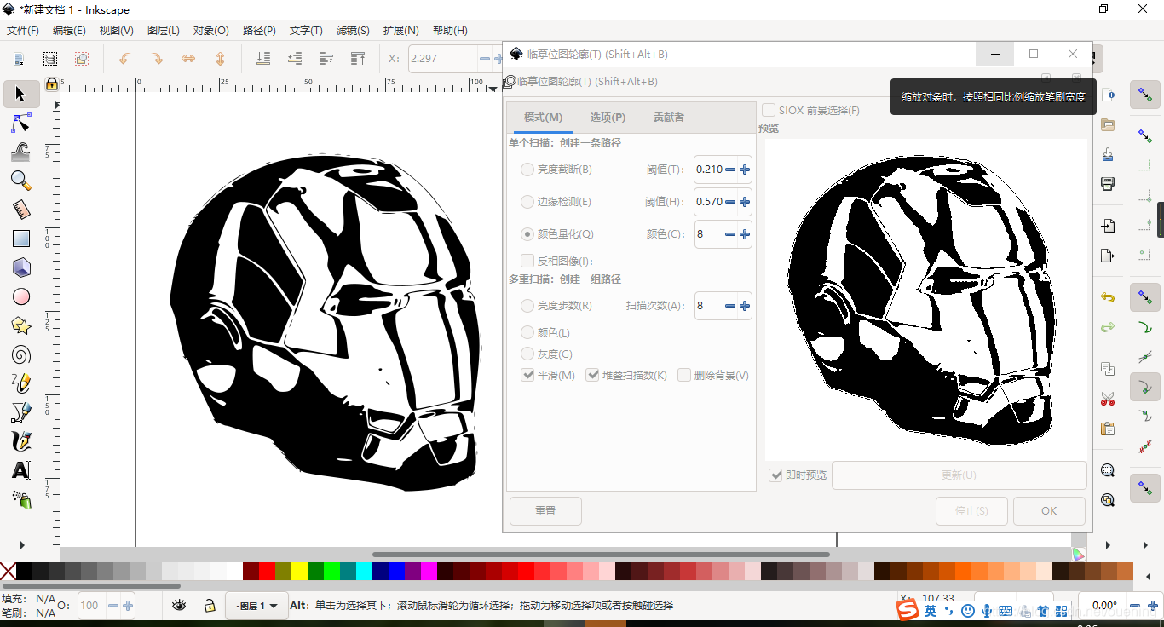Open the 扩展(N) menu
This screenshot has height=627, width=1164.
tap(400, 30)
